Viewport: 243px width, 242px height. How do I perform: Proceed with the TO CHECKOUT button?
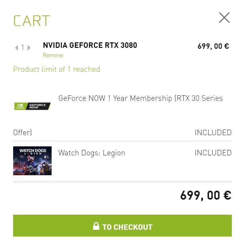pyautogui.click(x=122, y=226)
